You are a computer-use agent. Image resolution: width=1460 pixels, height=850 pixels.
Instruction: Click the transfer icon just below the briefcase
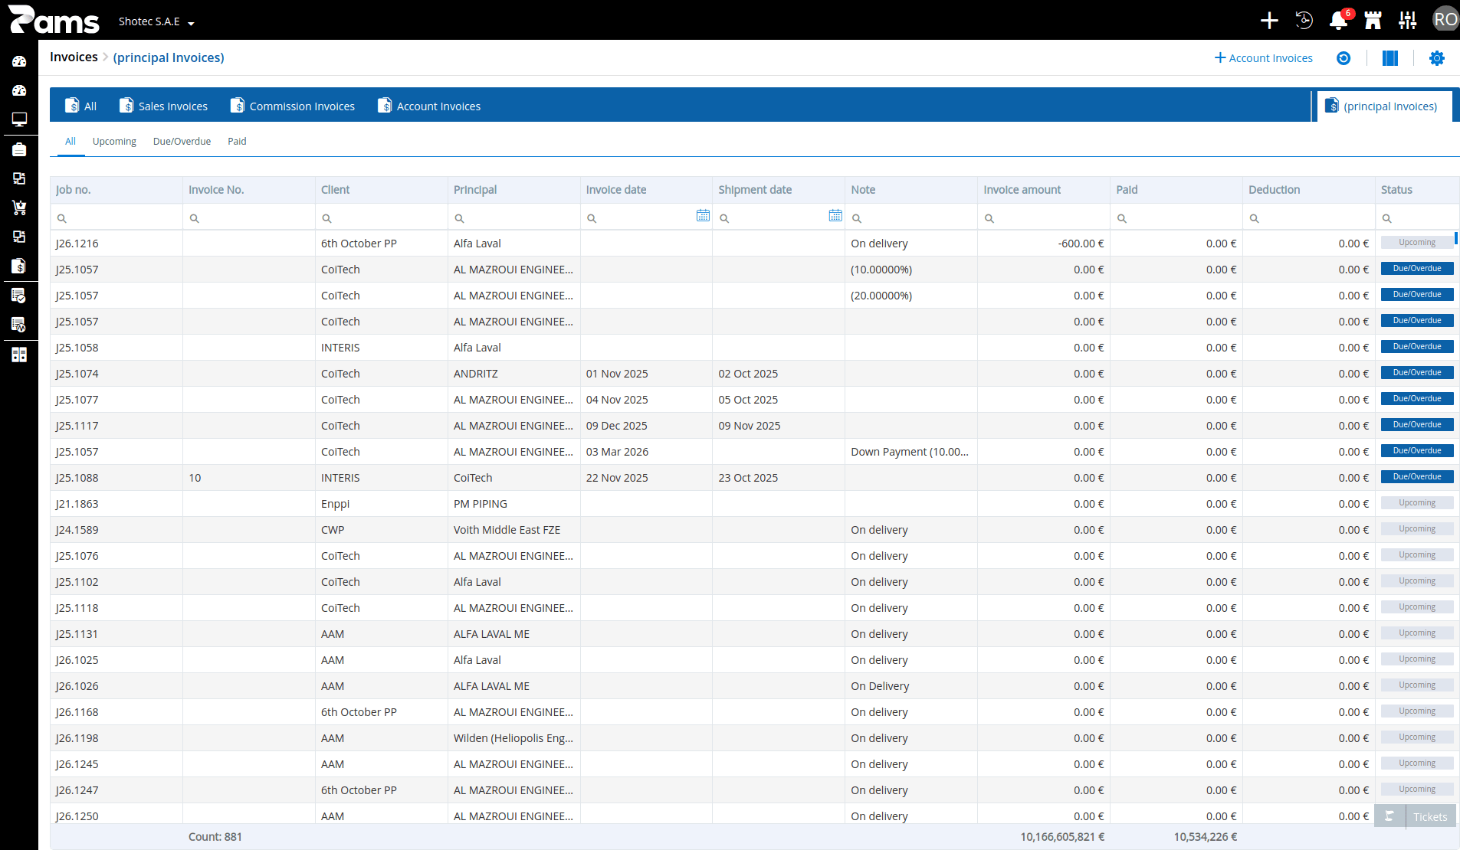[x=19, y=178]
